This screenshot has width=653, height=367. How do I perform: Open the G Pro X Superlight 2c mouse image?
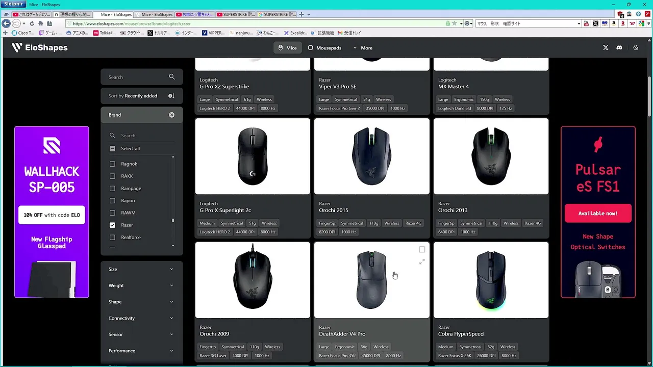[x=253, y=156]
